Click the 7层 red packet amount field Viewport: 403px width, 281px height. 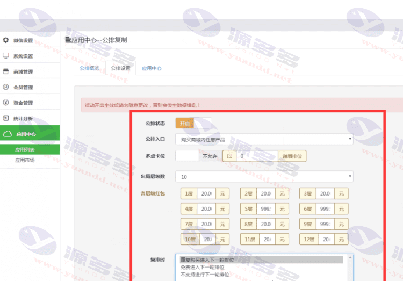(206, 224)
